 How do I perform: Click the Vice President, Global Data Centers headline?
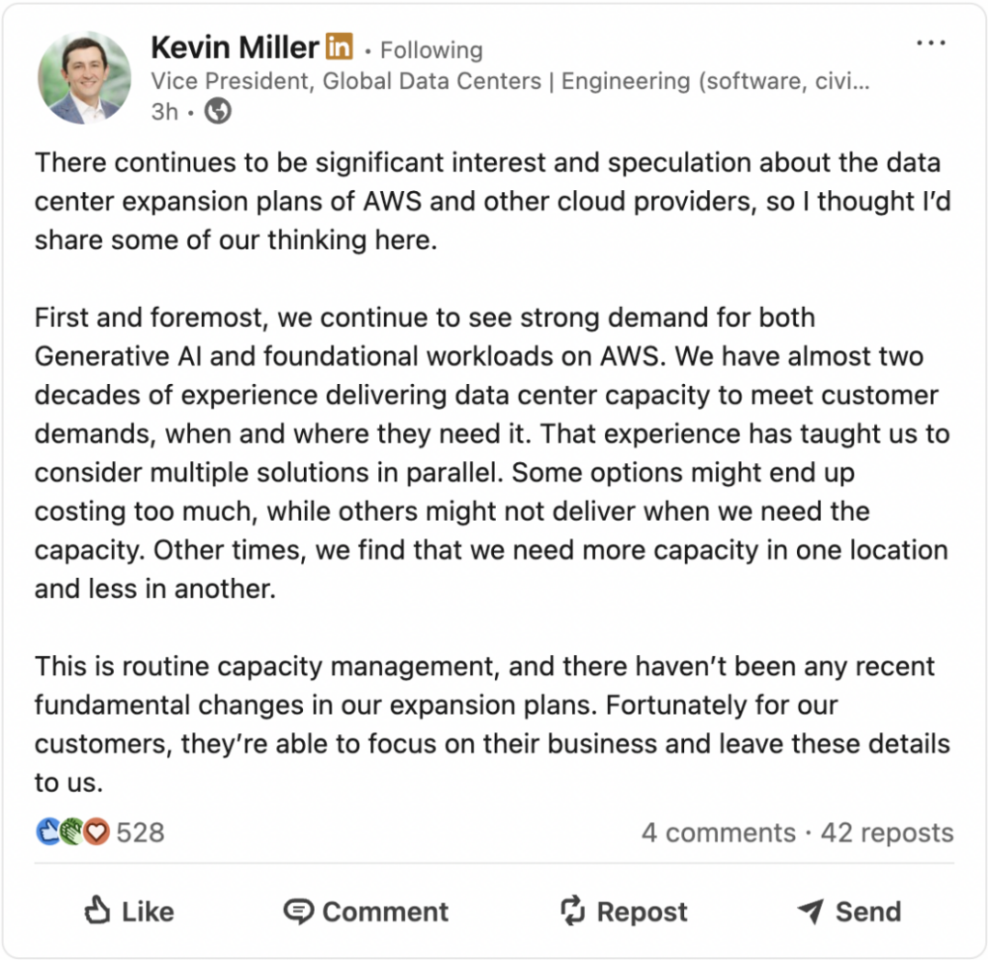(509, 82)
